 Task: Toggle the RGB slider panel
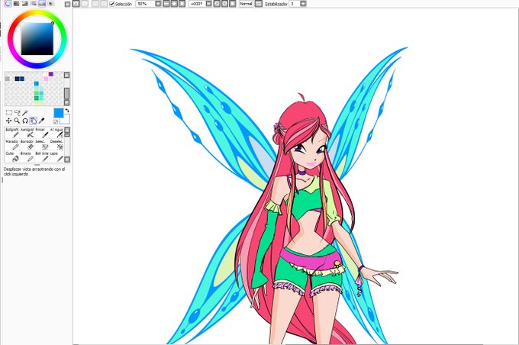pos(16,4)
